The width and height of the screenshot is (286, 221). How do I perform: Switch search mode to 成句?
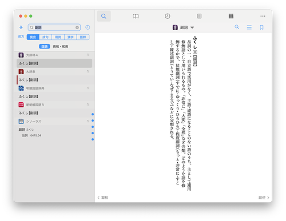45,37
